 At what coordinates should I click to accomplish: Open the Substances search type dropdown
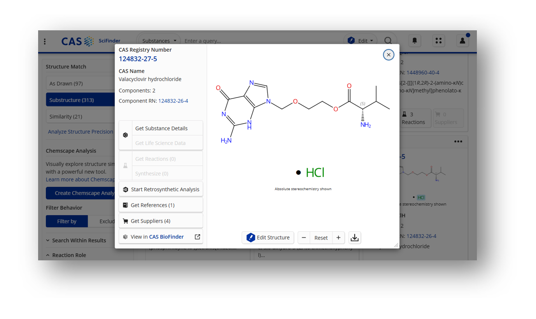pos(159,41)
